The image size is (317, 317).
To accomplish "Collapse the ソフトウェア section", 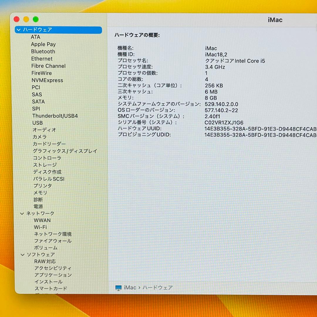I will [x=23, y=254].
